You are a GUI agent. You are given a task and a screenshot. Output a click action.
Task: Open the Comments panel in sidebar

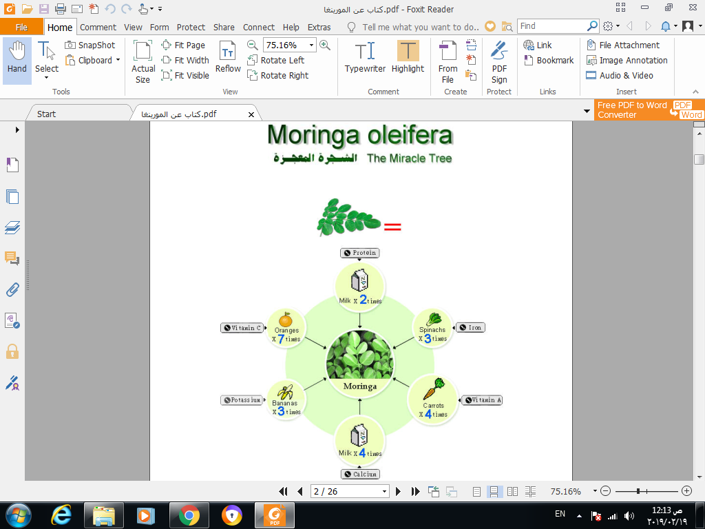click(x=12, y=259)
